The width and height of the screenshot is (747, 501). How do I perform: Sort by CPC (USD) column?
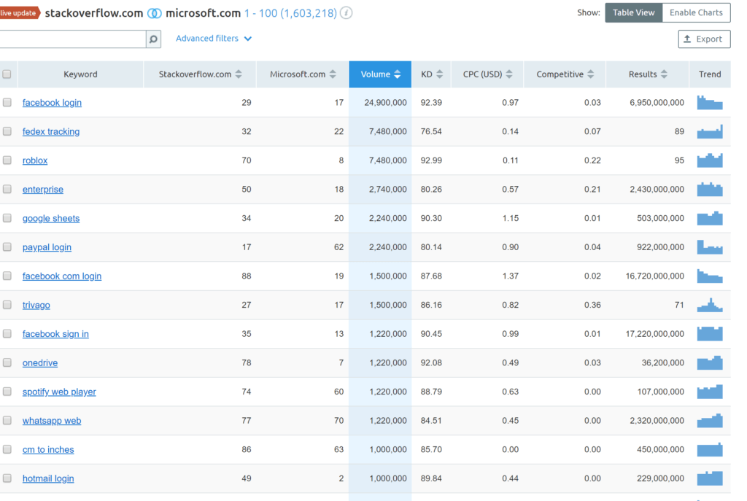(487, 74)
